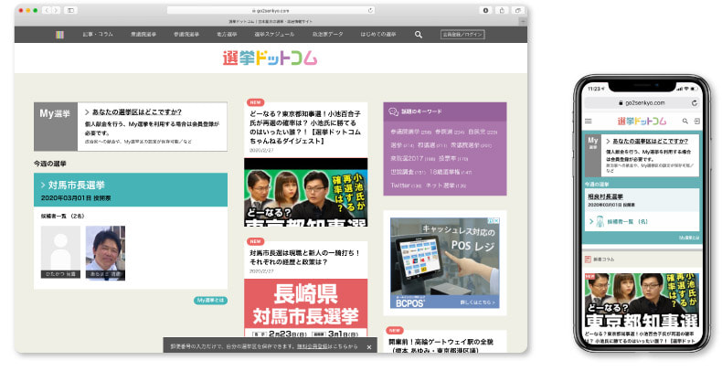
Task: Click the 会員登録/ログイン button
Action: click(x=462, y=35)
